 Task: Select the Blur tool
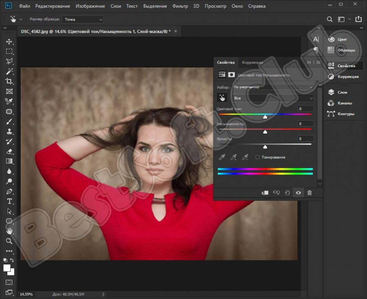click(9, 171)
